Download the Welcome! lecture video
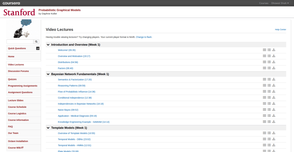This screenshot has width=294, height=152. pyautogui.click(x=274, y=50)
